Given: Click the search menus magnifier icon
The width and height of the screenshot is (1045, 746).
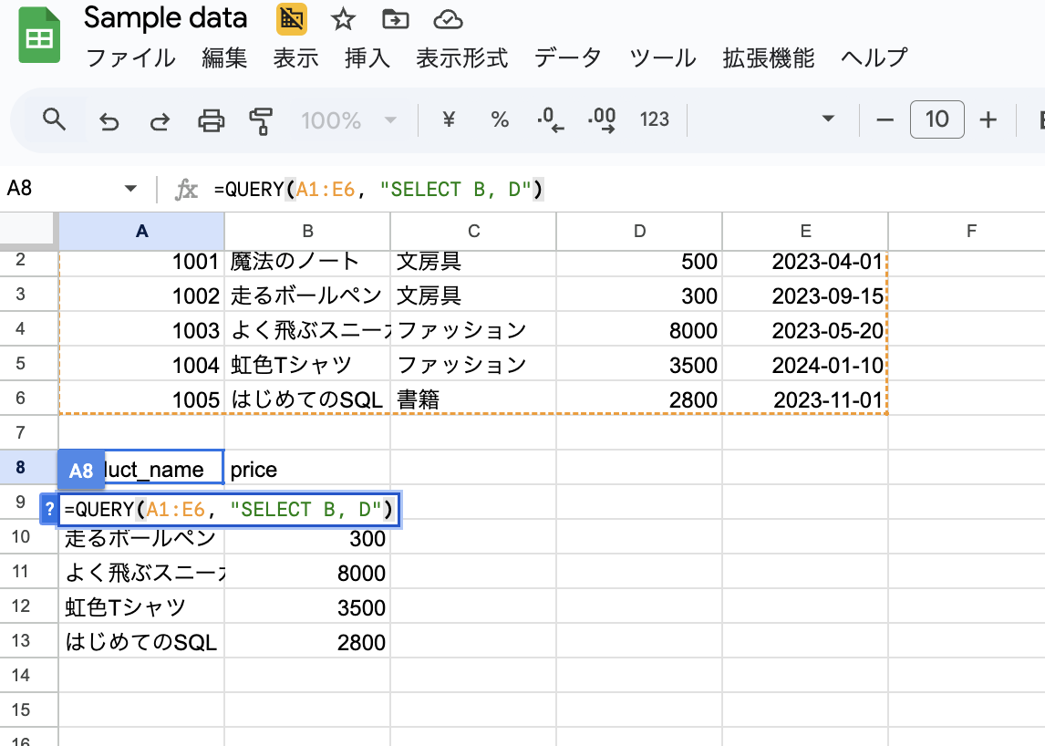Looking at the screenshot, I should click(55, 119).
